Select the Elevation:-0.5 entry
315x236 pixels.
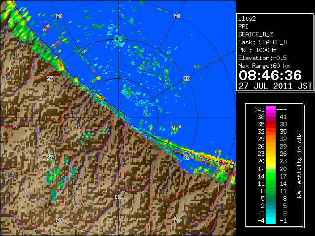[x=262, y=58]
